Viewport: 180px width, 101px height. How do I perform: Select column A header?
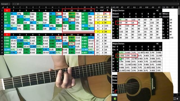[7, 7]
